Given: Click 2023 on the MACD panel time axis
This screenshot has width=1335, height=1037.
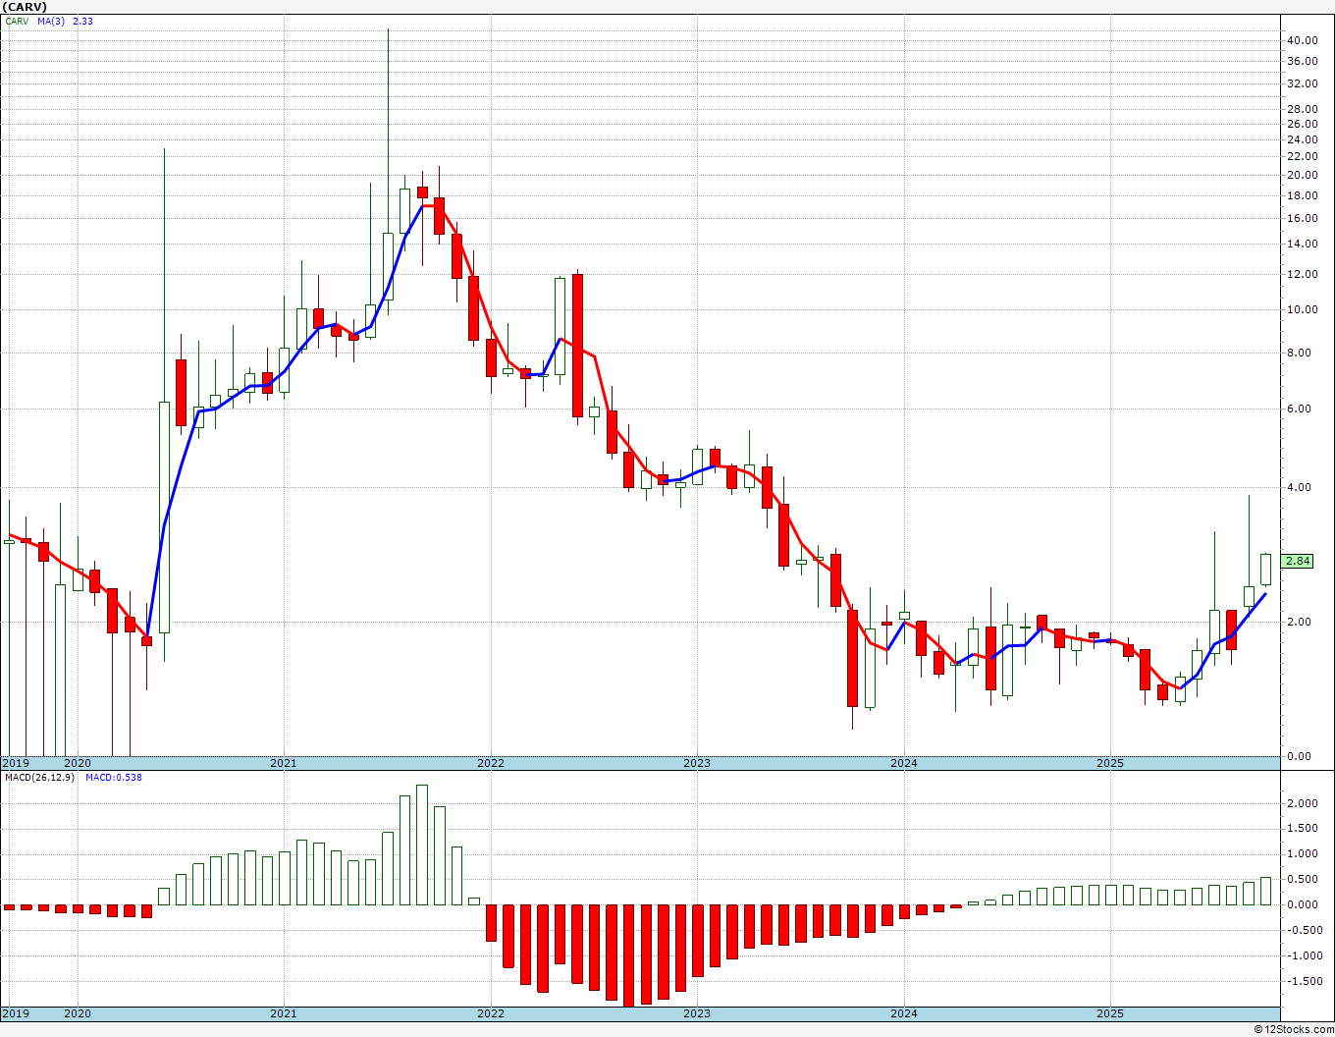Looking at the screenshot, I should [696, 1013].
